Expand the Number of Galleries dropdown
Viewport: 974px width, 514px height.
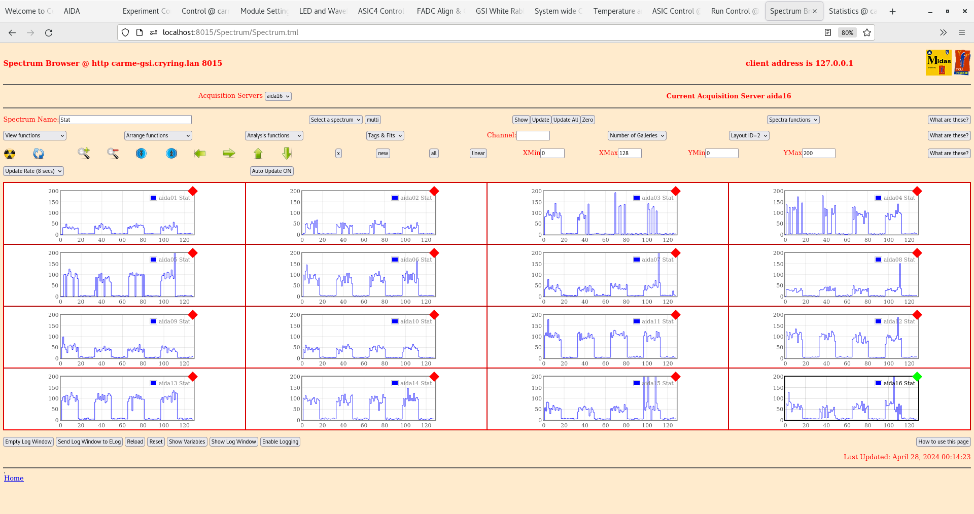pyautogui.click(x=637, y=136)
